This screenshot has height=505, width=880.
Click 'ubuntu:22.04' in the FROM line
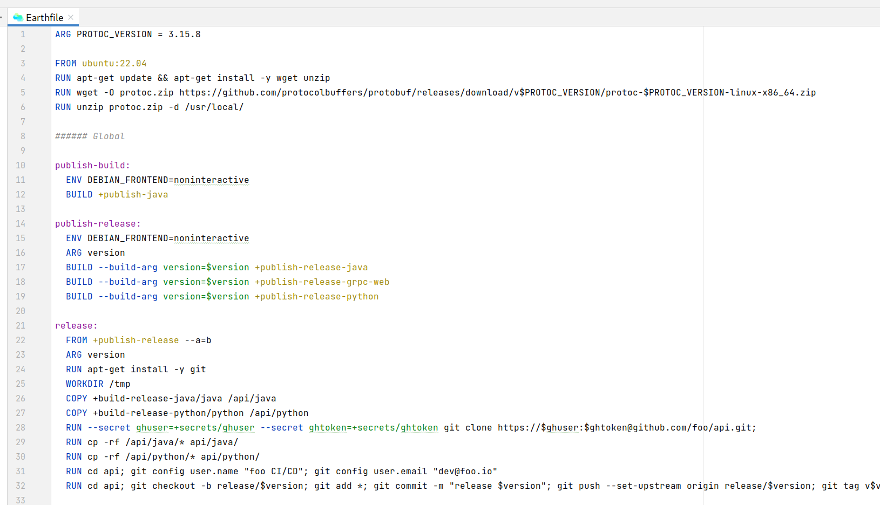[x=114, y=63]
